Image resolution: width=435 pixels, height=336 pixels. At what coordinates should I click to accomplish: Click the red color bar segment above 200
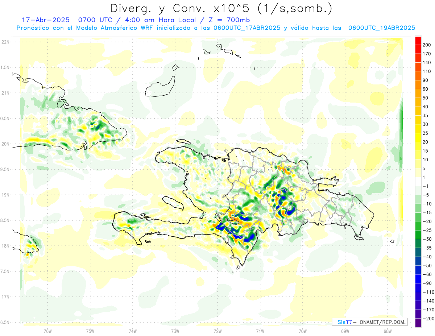418,41
